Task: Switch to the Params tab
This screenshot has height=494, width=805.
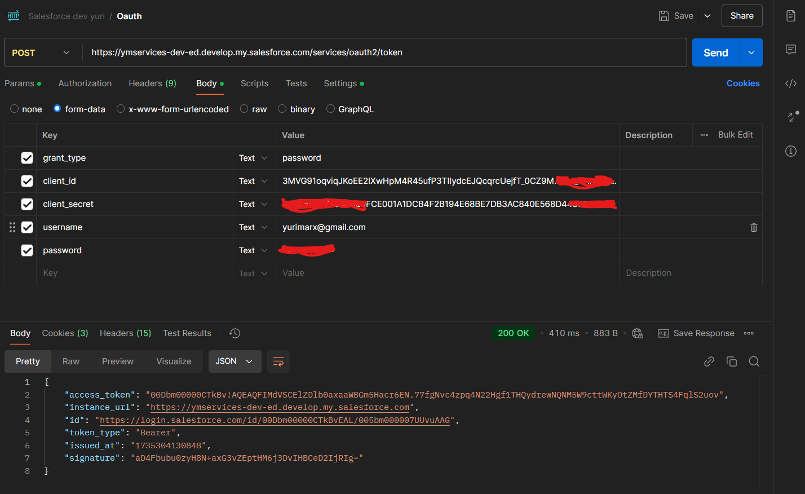Action: [x=23, y=83]
